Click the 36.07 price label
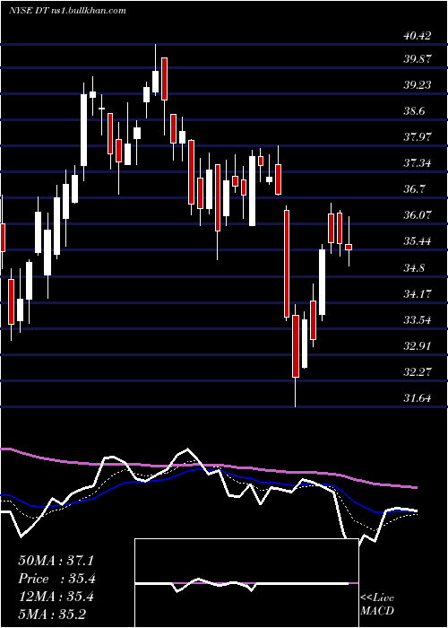 click(418, 215)
